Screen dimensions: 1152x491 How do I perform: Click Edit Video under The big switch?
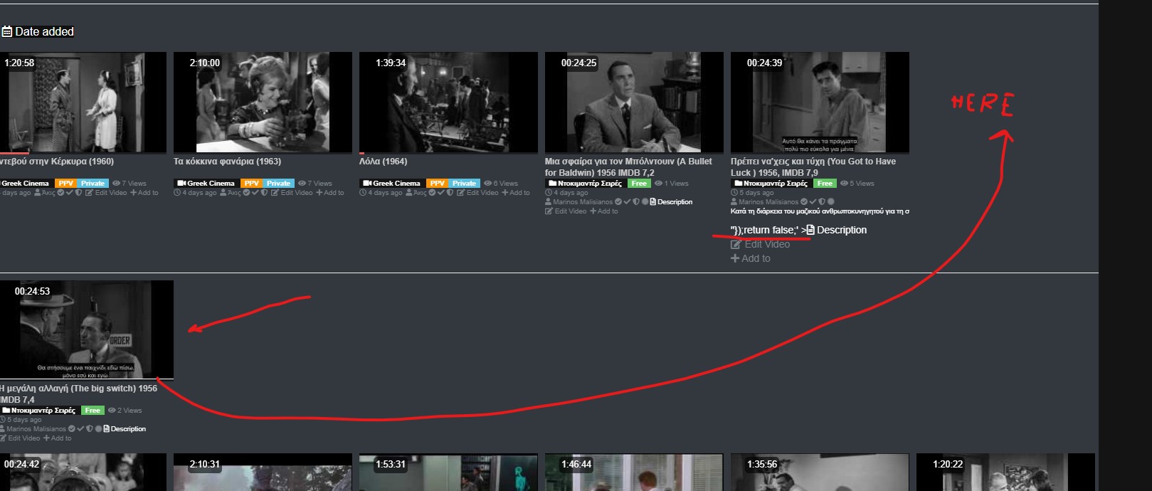pos(20,438)
